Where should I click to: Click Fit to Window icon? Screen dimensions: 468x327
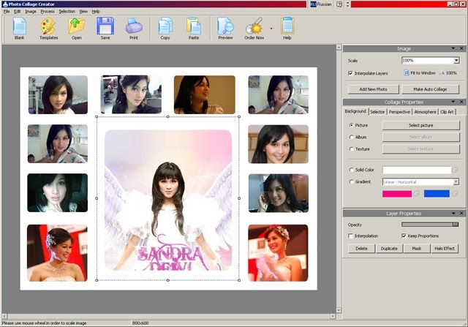coord(407,72)
